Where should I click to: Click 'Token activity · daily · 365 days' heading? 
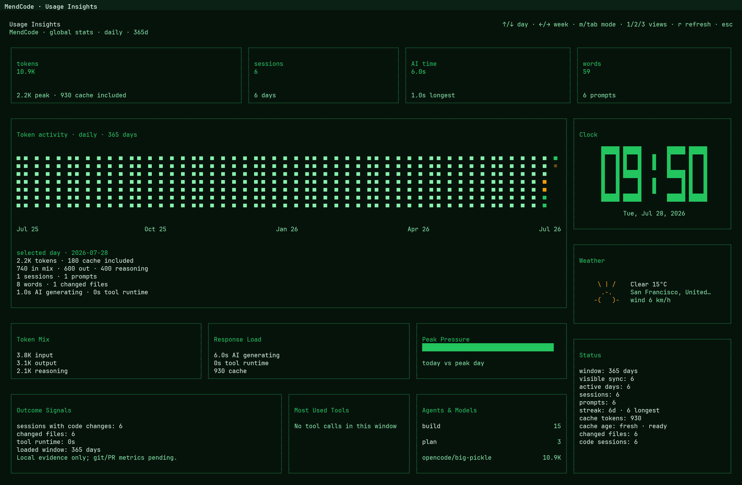(x=77, y=134)
